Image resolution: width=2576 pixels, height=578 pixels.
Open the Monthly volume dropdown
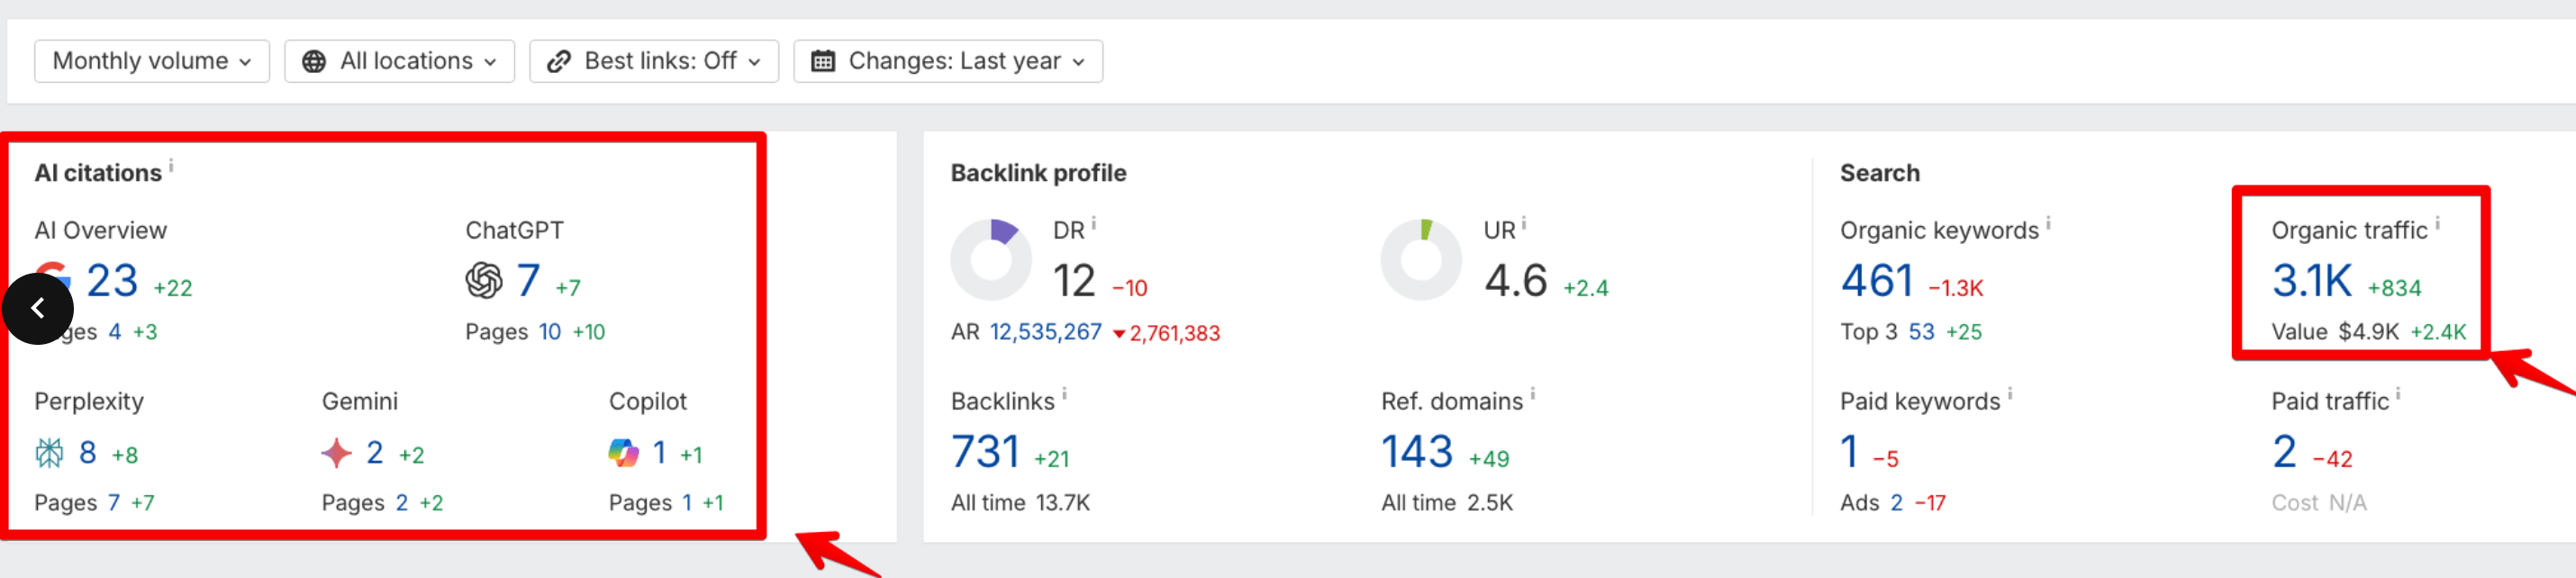point(152,61)
